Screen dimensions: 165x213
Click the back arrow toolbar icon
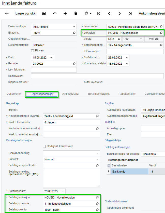[x=7, y=13]
